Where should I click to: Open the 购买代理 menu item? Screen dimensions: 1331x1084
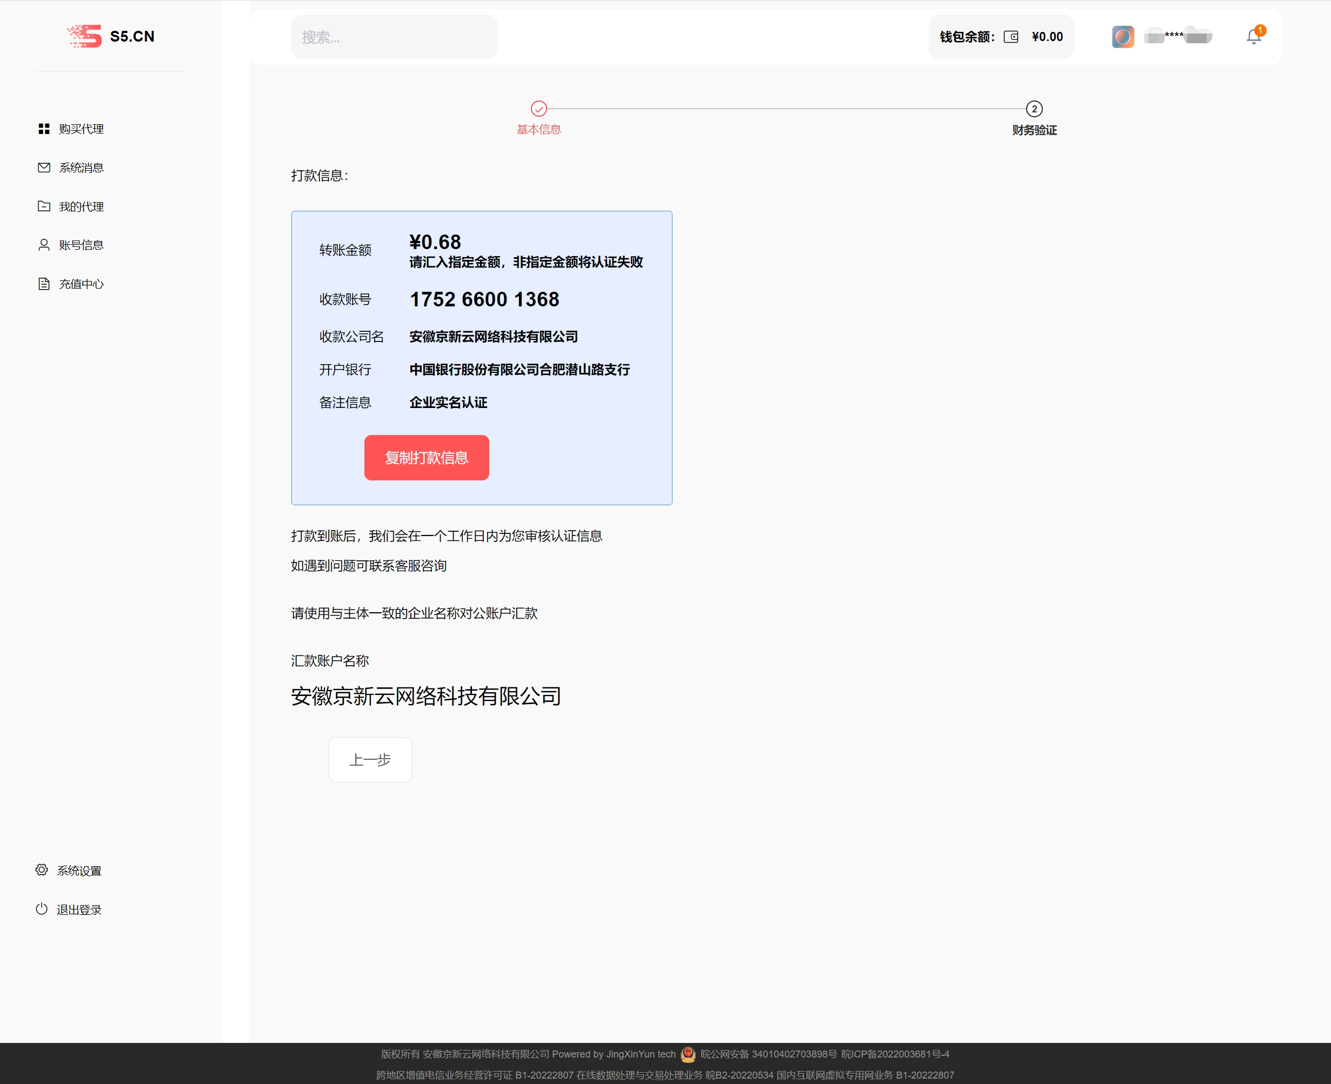pos(81,129)
